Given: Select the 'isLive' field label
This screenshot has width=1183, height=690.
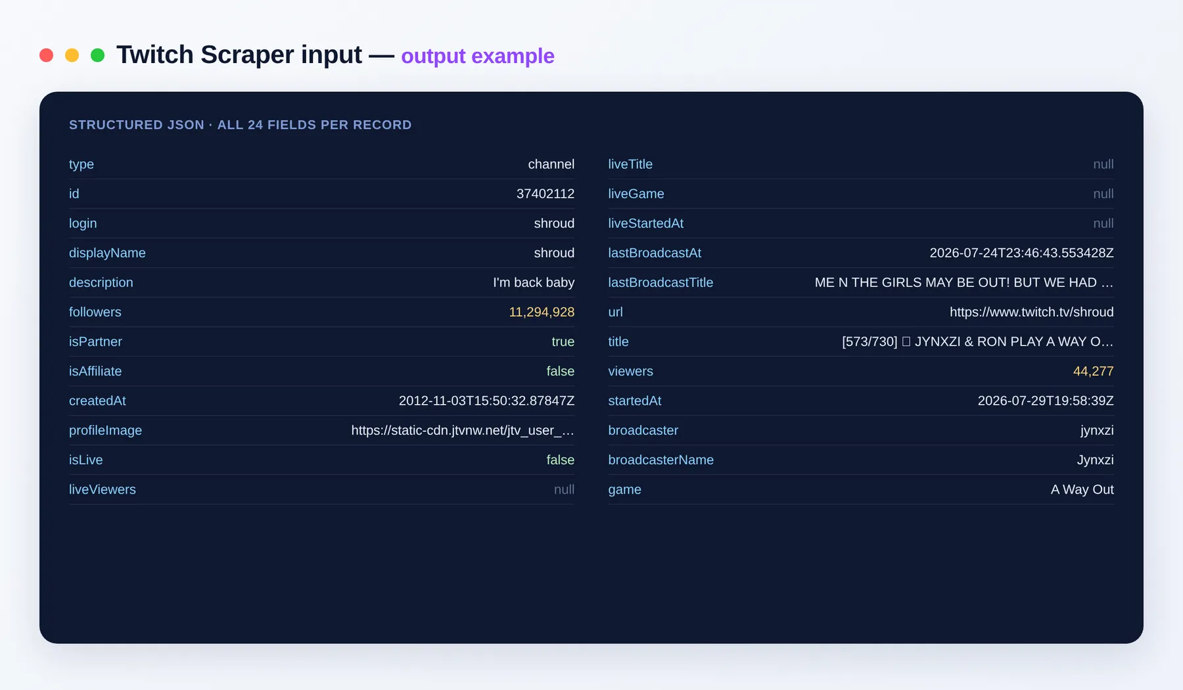Looking at the screenshot, I should click(x=85, y=460).
